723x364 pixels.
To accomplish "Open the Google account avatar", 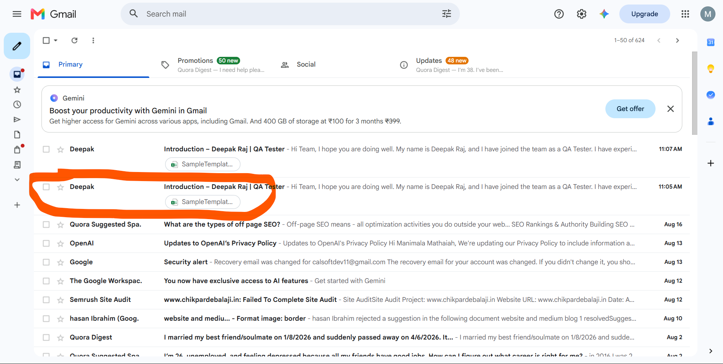I will coord(708,14).
